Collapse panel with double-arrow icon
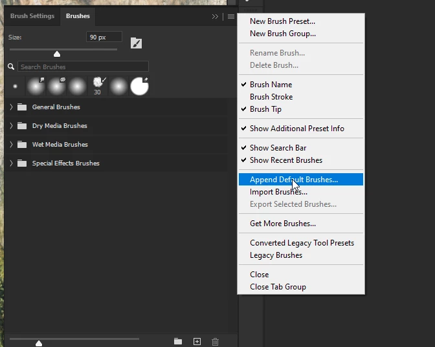 click(x=215, y=17)
